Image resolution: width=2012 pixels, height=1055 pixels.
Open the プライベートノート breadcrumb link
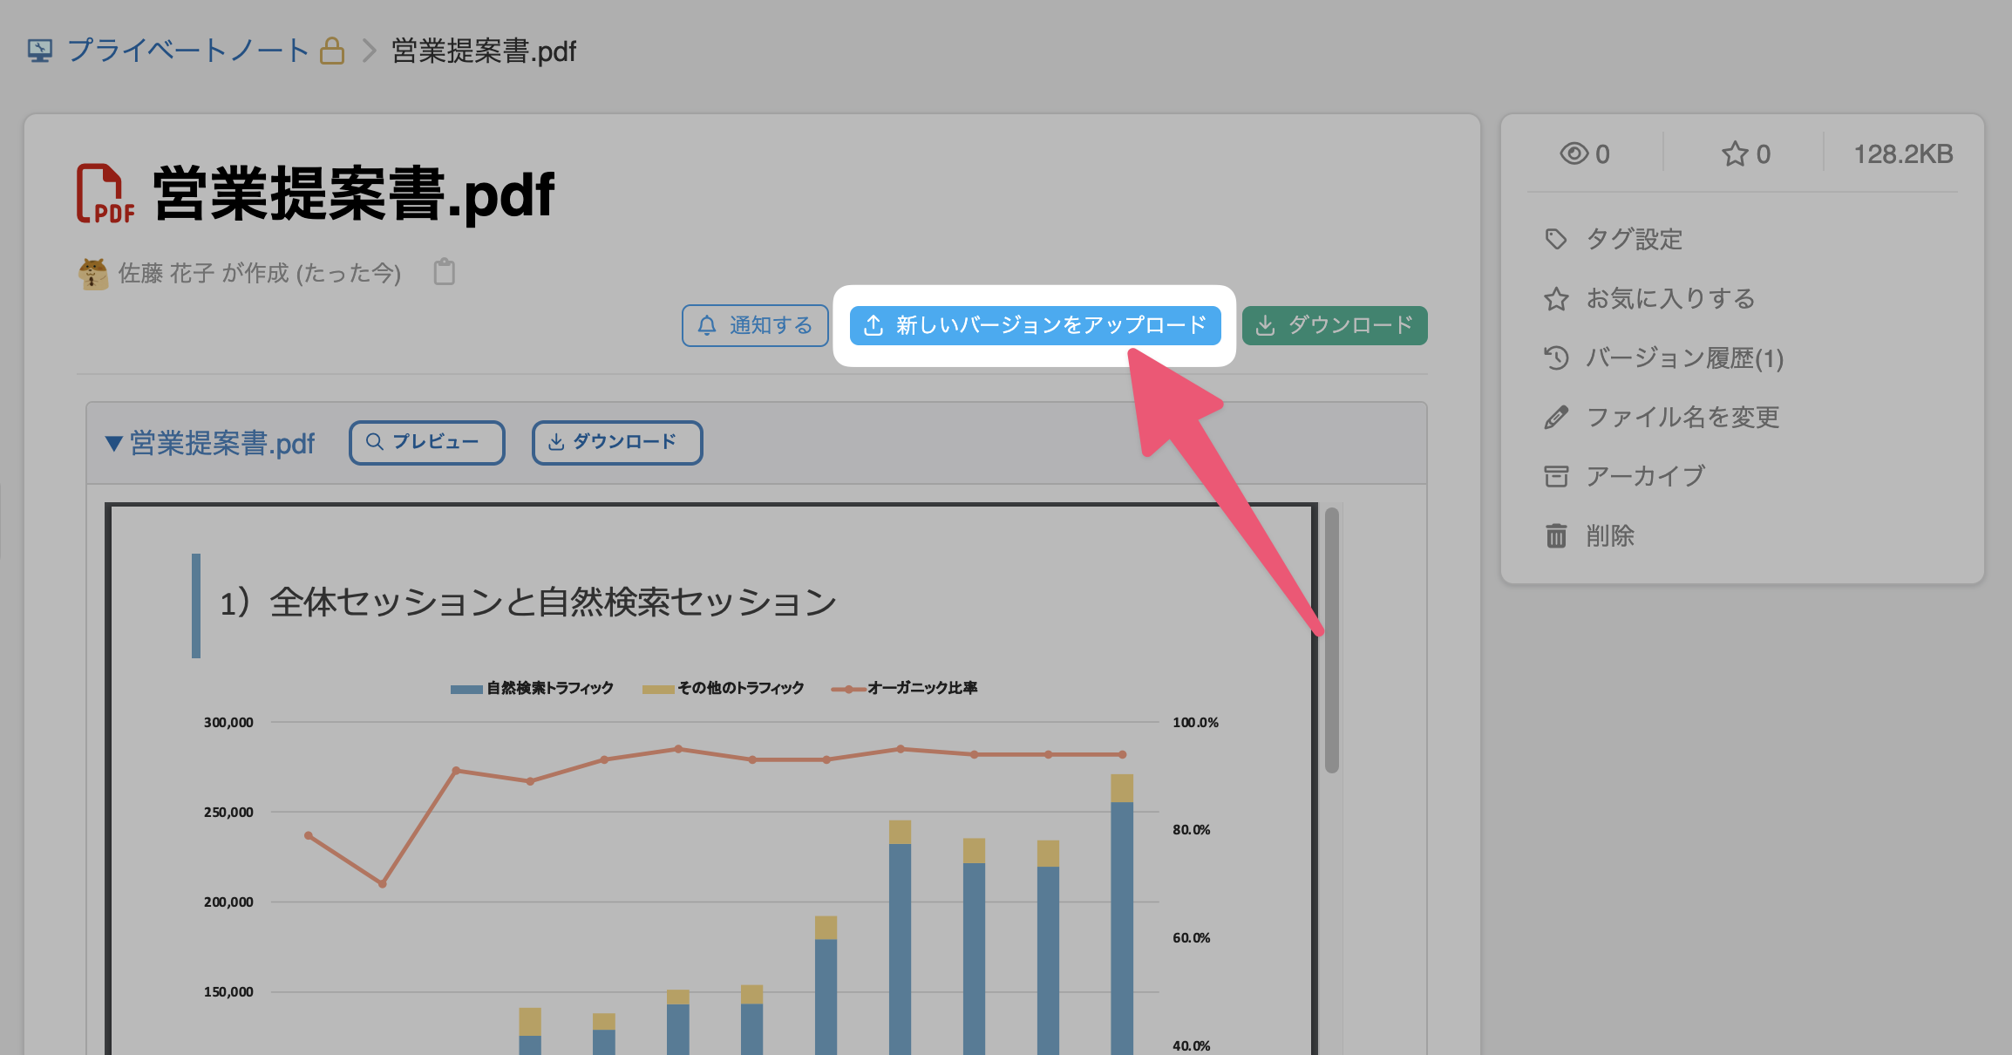tap(188, 51)
